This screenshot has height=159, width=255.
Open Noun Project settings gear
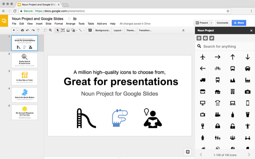[x=199, y=38]
